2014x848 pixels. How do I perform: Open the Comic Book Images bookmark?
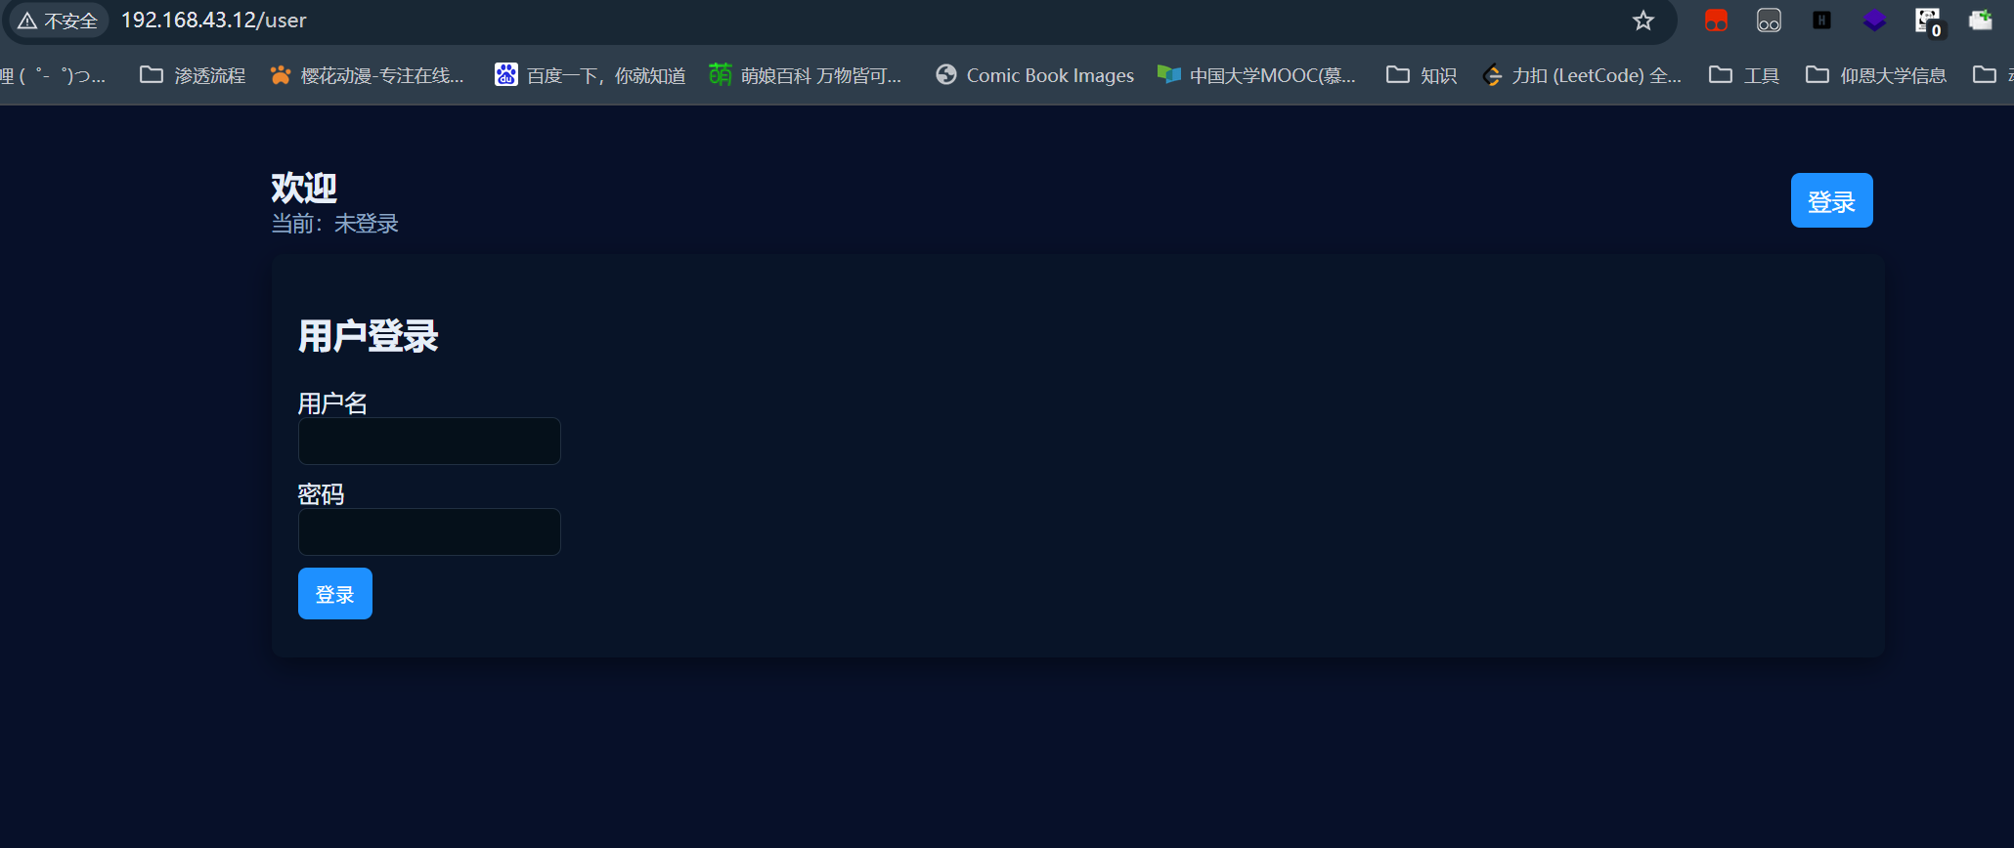pos(1035,75)
